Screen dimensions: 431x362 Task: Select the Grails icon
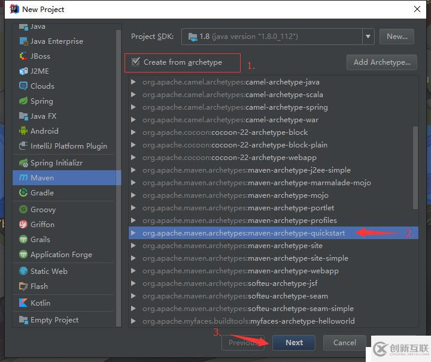[x=23, y=239]
